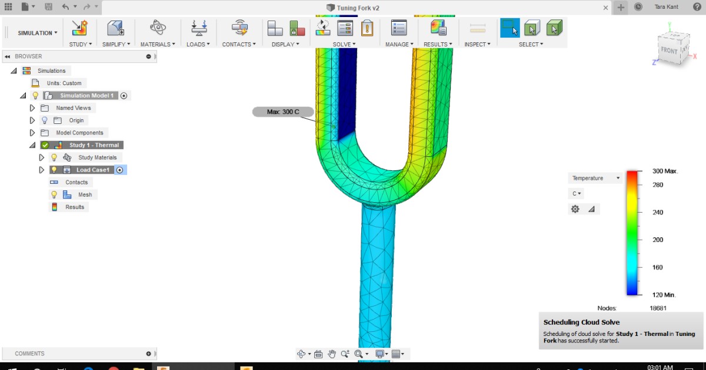Viewport: 706px width, 370px height.
Task: Open the SIMULATION workspace switcher
Action: 35,33
